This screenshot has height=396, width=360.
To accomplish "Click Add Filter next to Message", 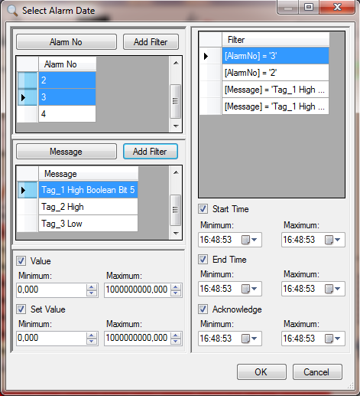I will pyautogui.click(x=151, y=152).
